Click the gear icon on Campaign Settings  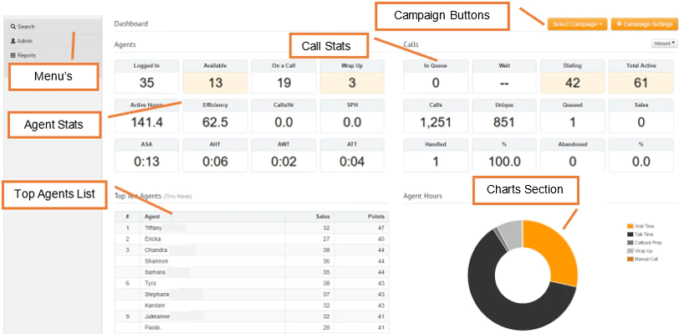click(x=620, y=24)
